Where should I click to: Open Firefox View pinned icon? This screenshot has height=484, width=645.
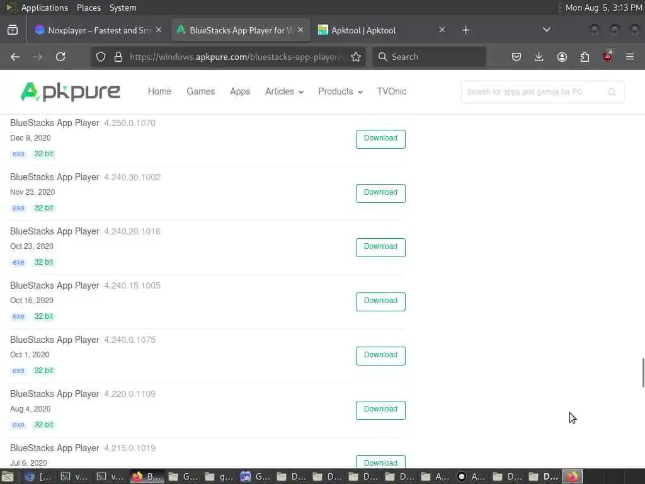pos(13,30)
